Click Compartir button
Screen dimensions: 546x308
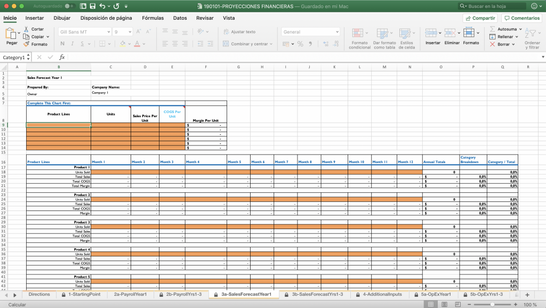[x=480, y=18]
